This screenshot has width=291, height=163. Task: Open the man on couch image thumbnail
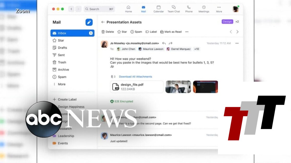tap(178, 87)
